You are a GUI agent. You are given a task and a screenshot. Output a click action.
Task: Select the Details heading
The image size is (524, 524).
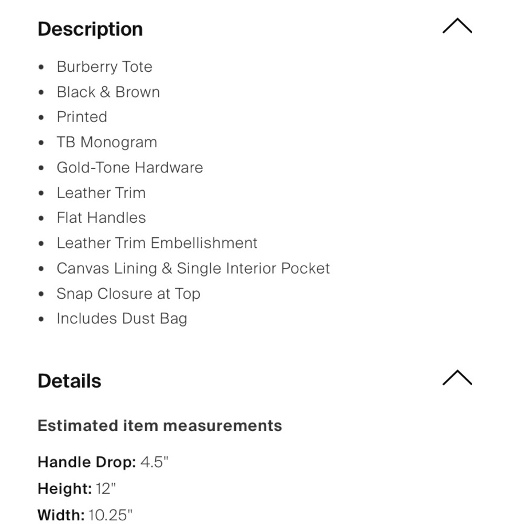click(69, 381)
